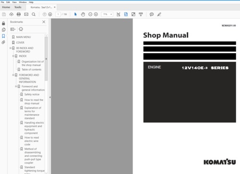This screenshot has height=174, width=240.
Task: Open the Safety notice bookmark
Action: pos(32,94)
